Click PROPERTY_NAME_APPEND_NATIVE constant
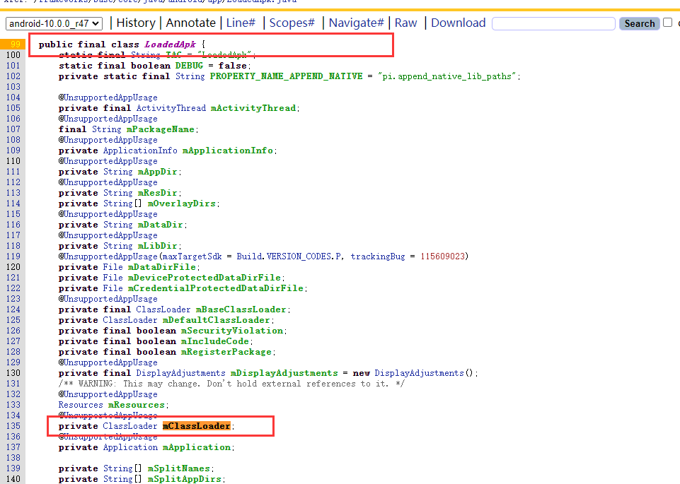Screen dimensions: 680x484 click(x=287, y=76)
